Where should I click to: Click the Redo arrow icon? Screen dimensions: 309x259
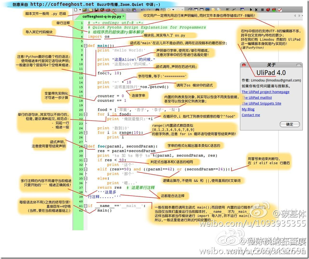click(x=149, y=10)
